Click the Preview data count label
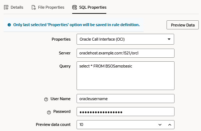The width and height of the screenshot is (201, 131). pos(53,124)
